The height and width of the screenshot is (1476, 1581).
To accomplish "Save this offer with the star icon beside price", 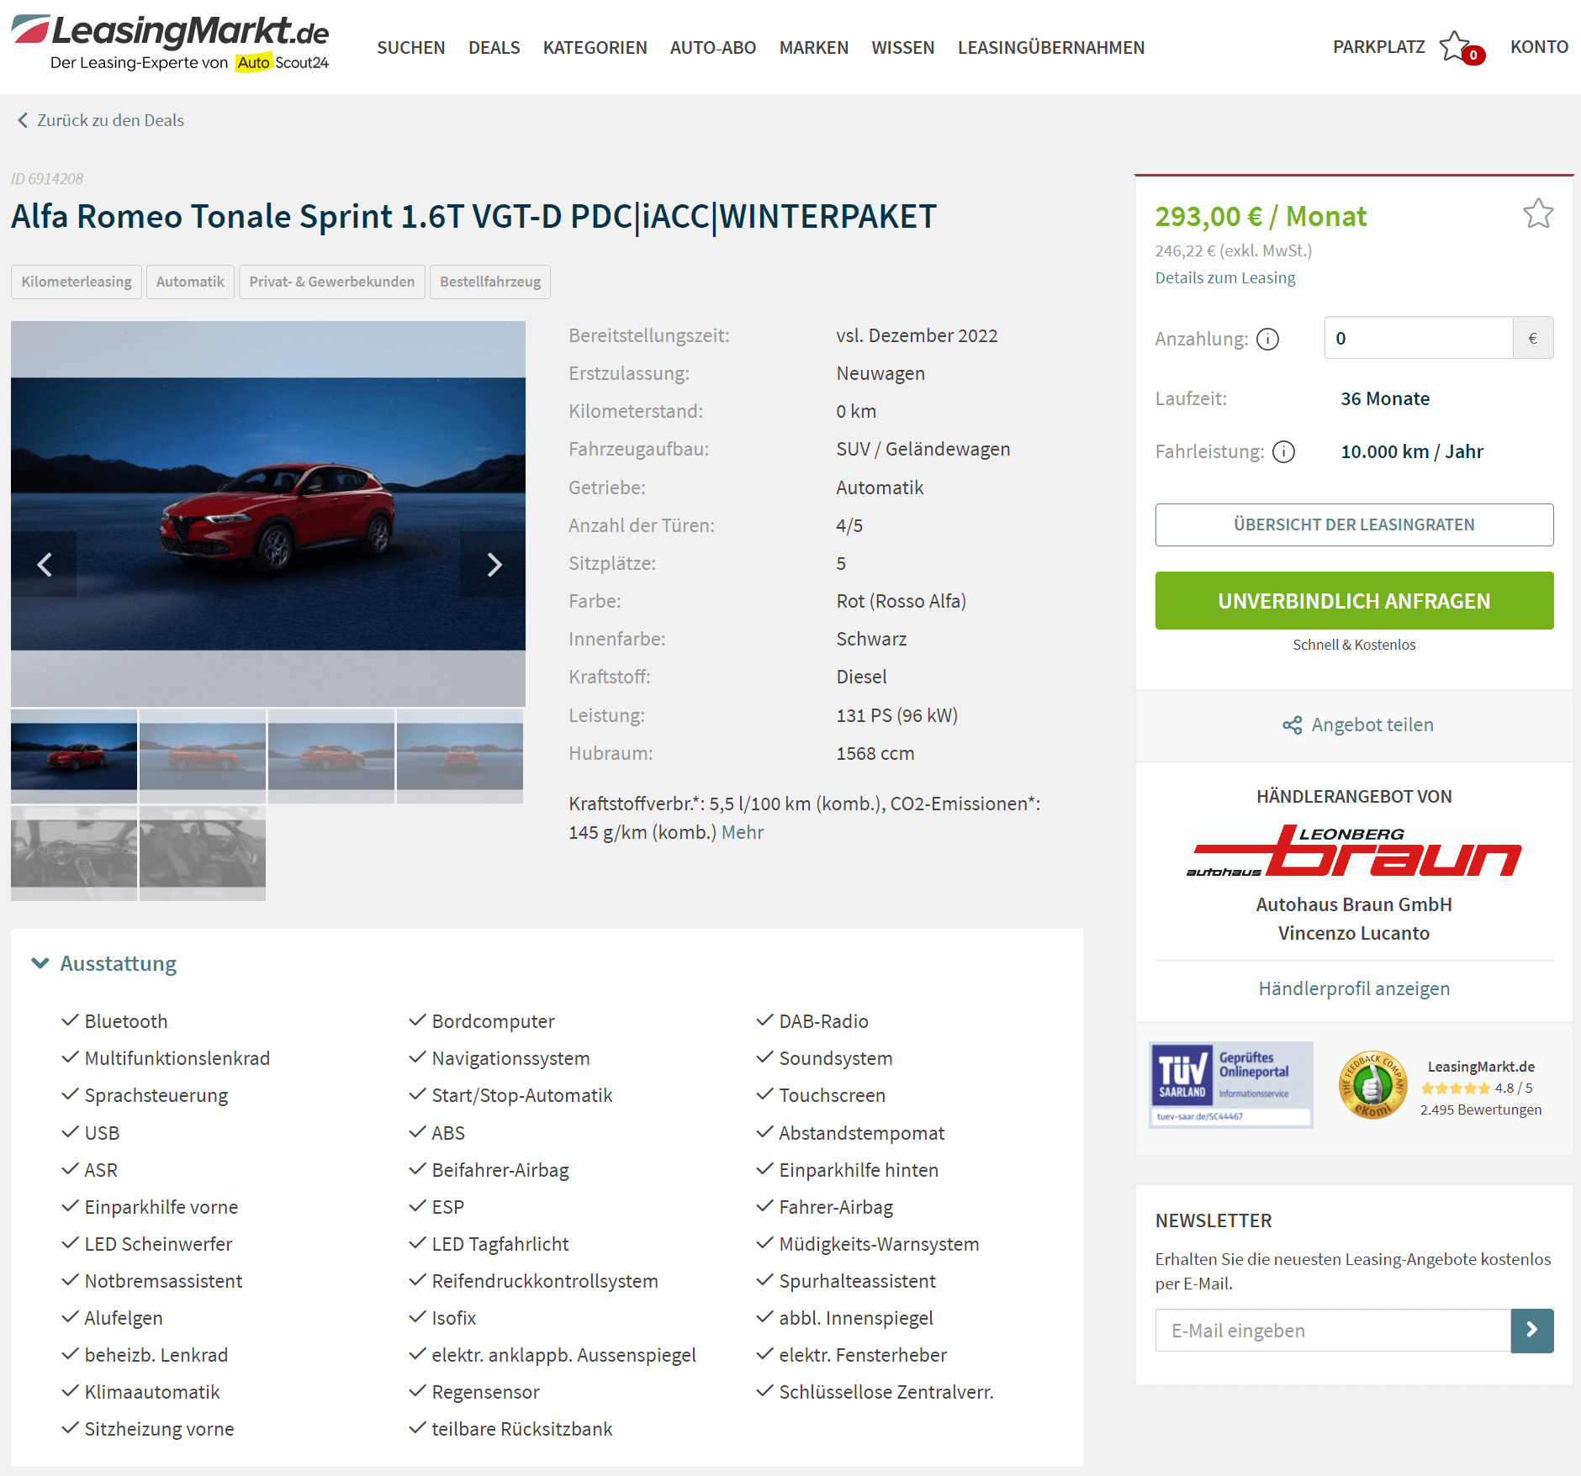I will [x=1538, y=213].
